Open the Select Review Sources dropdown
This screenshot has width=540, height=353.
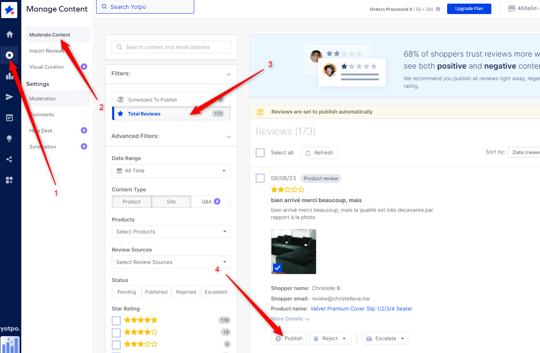tap(171, 262)
